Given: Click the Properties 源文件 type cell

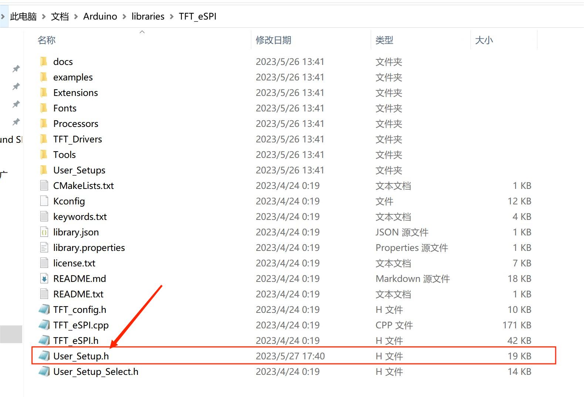Looking at the screenshot, I should [x=412, y=248].
